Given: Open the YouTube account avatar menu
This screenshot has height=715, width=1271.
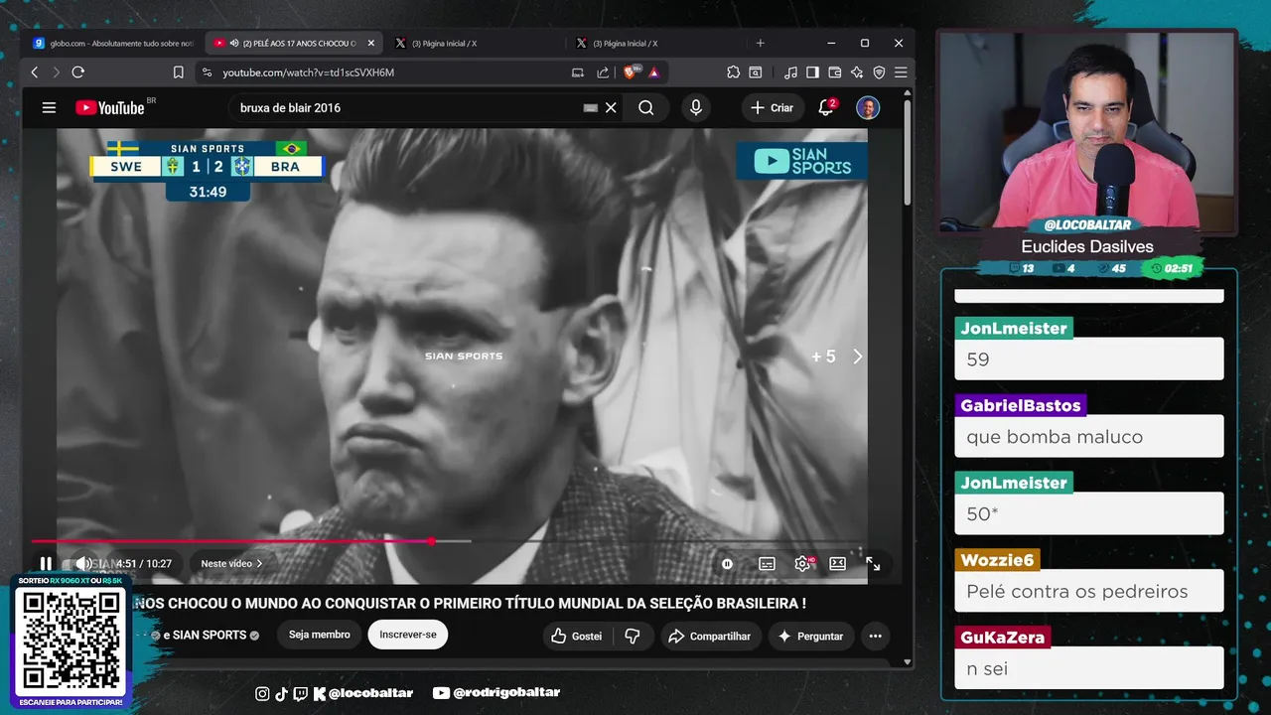Looking at the screenshot, I should 868,107.
